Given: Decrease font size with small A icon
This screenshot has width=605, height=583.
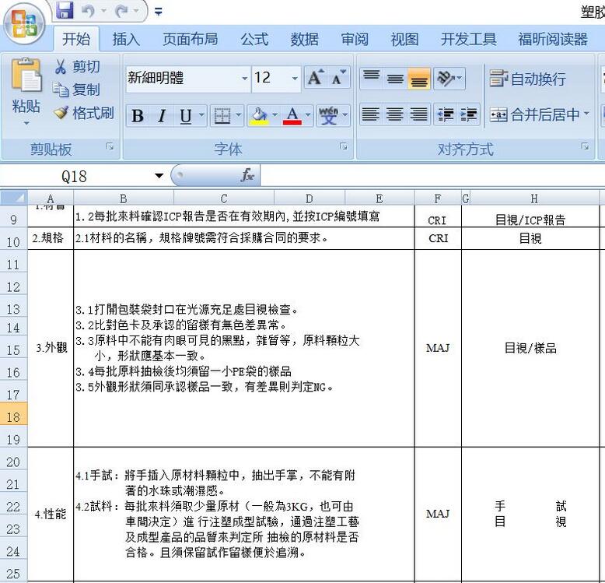Looking at the screenshot, I should [x=339, y=78].
